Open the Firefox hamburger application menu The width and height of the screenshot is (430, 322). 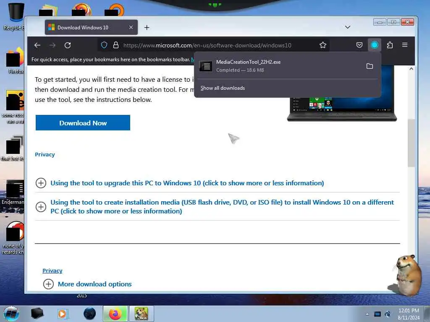tap(405, 45)
